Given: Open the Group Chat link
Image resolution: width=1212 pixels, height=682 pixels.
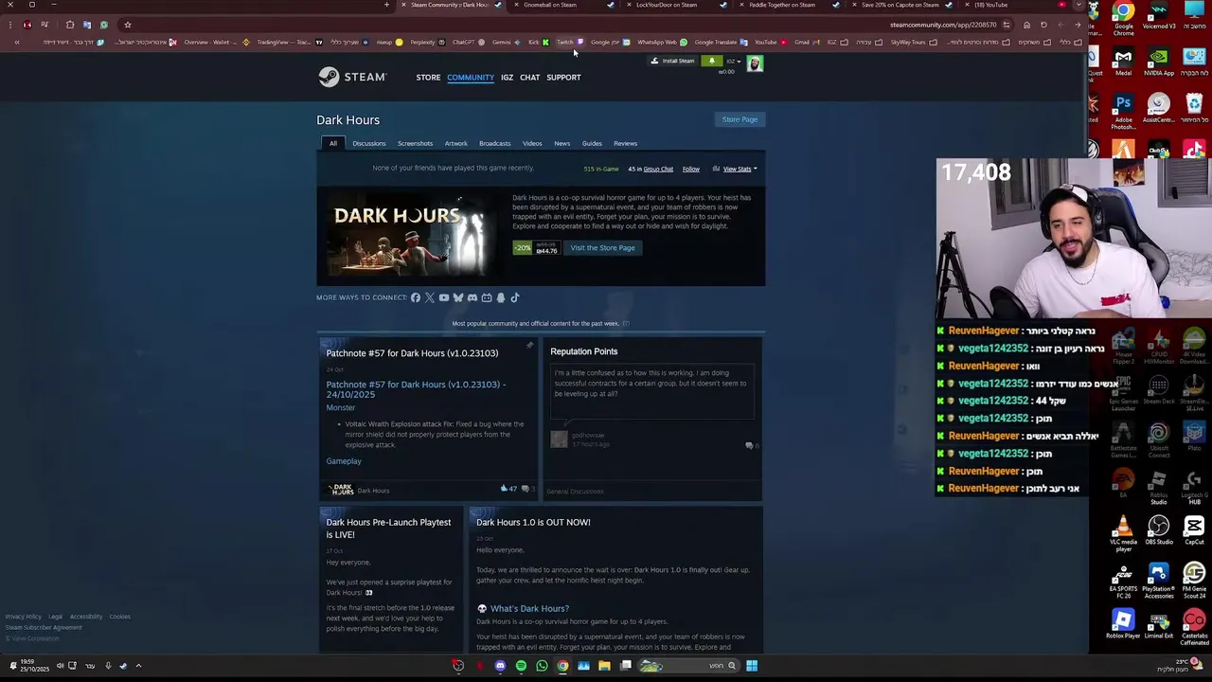Looking at the screenshot, I should pyautogui.click(x=658, y=169).
